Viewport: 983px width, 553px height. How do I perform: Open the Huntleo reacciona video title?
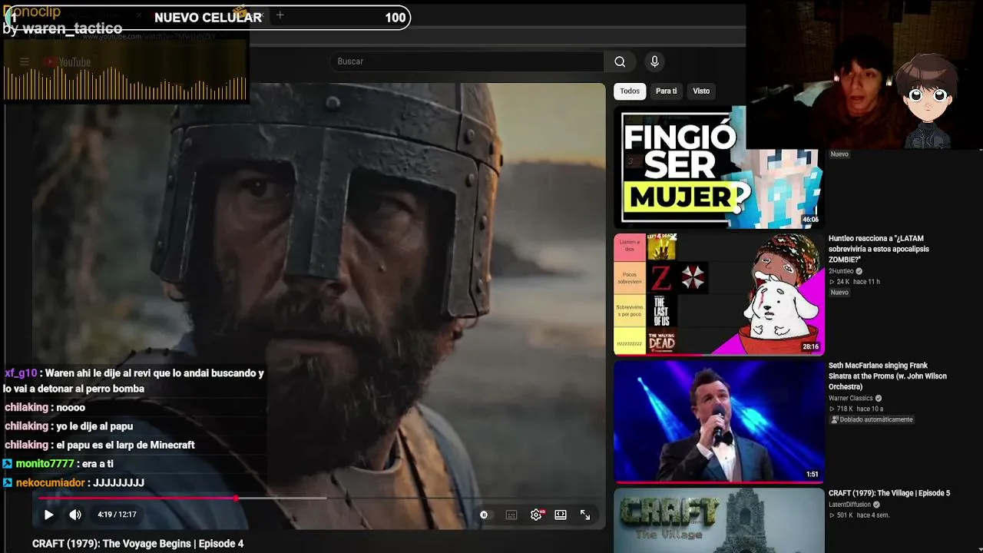click(879, 249)
